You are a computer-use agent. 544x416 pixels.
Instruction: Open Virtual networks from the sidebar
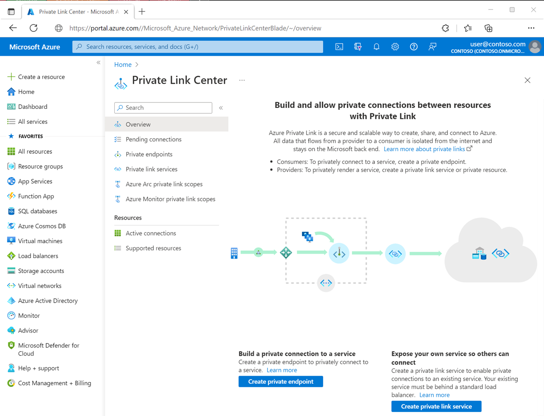(37, 285)
